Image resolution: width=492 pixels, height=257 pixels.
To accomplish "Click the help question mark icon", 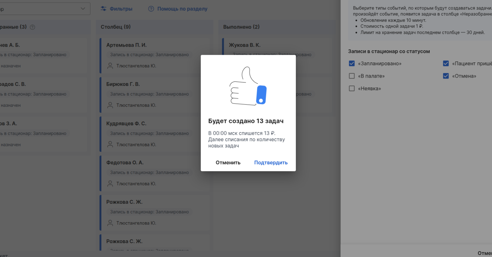I will (x=151, y=9).
